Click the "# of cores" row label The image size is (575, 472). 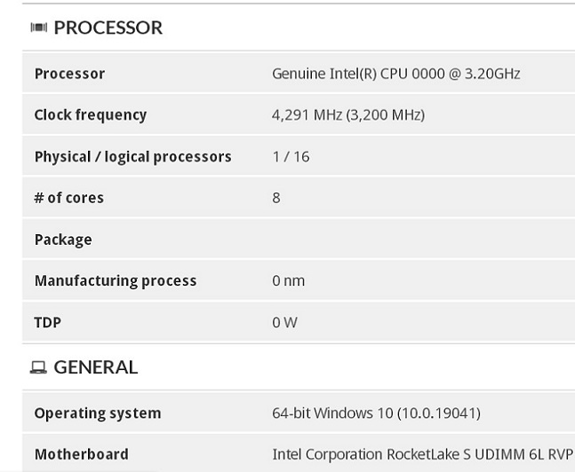68,198
